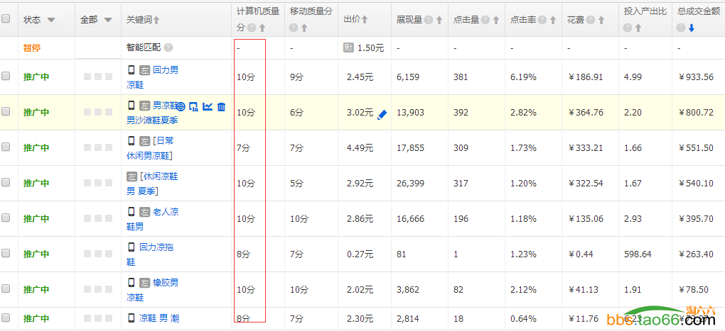Expand the 全部 filter dropdown

(x=107, y=20)
